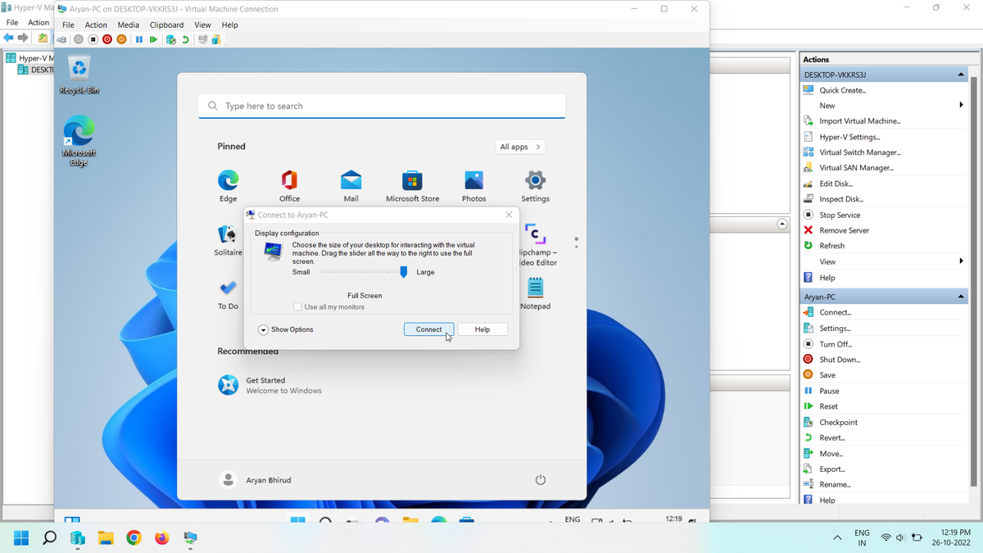The image size is (983, 553).
Task: Click Rename under Aryan-PC actions
Action: 835,484
